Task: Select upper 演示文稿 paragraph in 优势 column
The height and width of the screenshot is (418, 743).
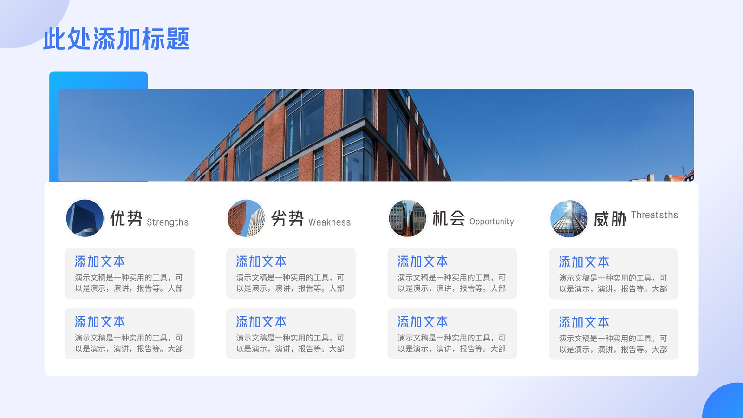Action: click(129, 283)
